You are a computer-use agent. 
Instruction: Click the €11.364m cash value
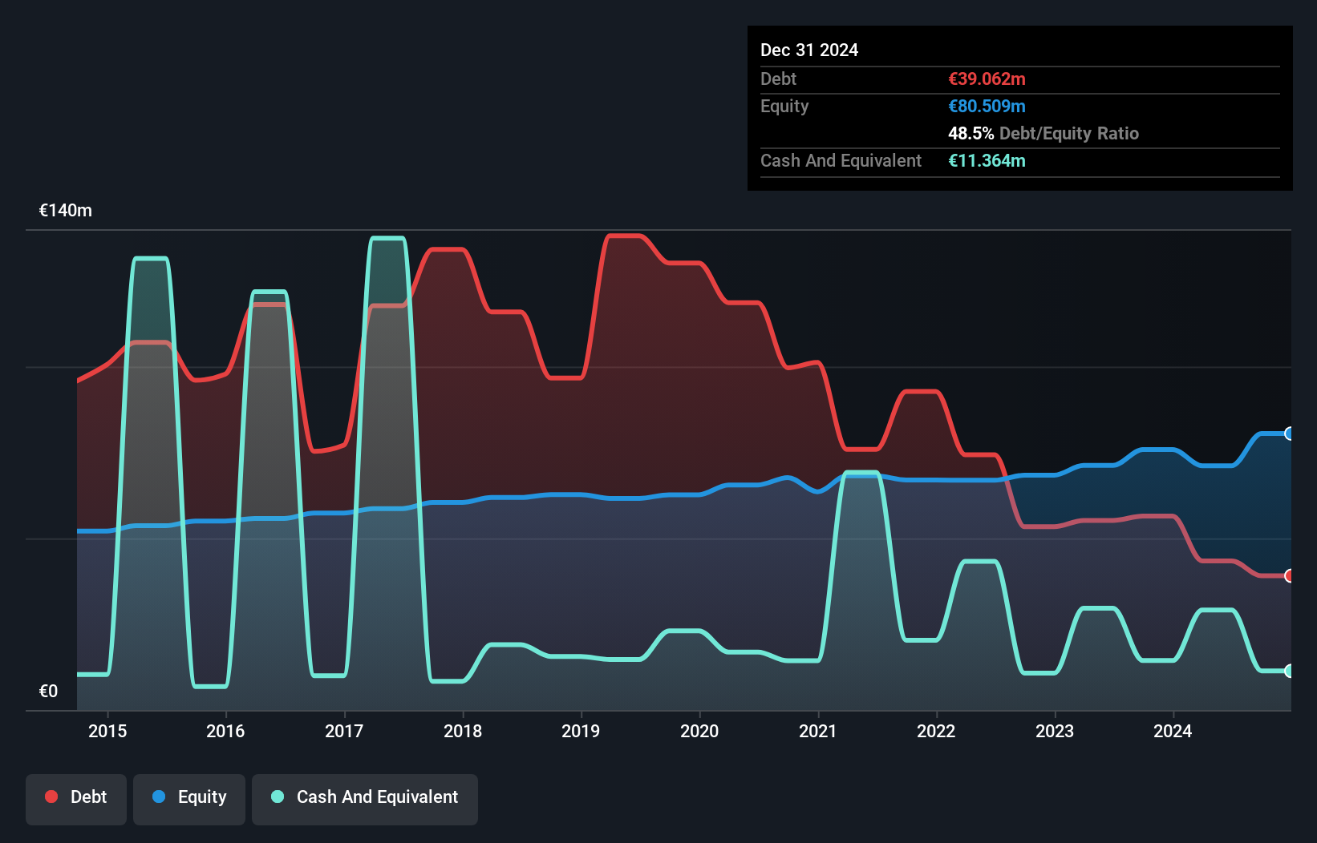coord(987,160)
